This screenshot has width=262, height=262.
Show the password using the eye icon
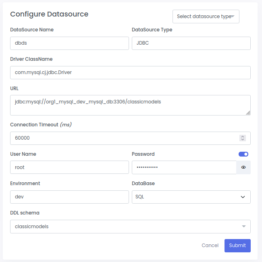(x=243, y=167)
